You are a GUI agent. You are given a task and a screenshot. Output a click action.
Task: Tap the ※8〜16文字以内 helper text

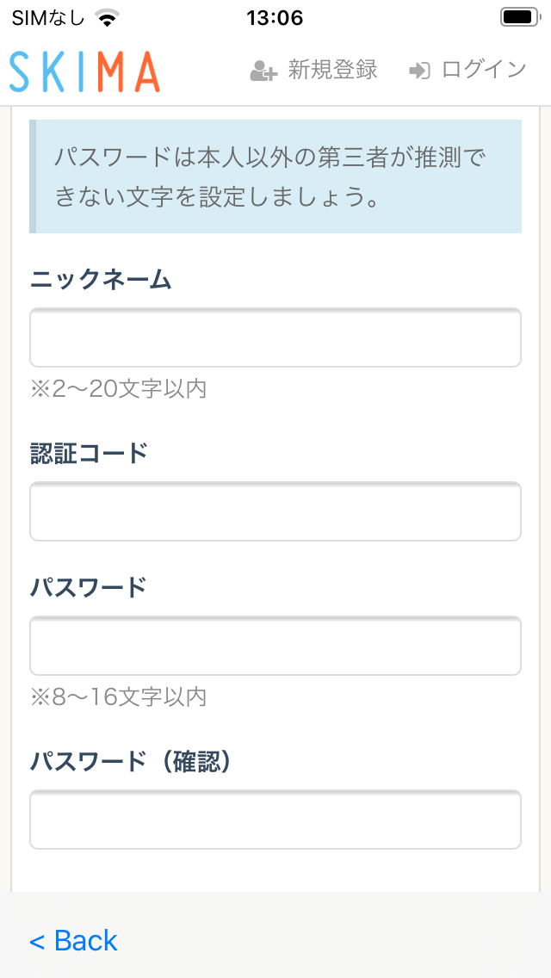point(119,697)
